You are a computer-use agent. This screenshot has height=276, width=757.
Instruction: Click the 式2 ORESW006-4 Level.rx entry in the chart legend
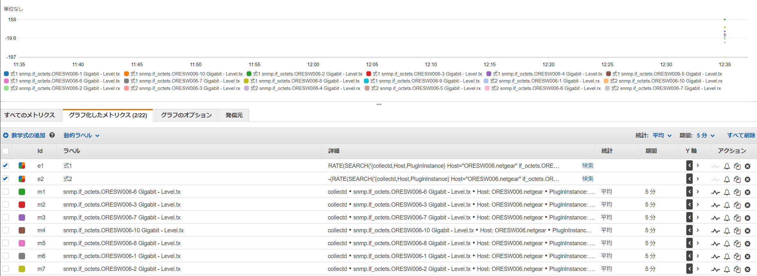[302, 88]
